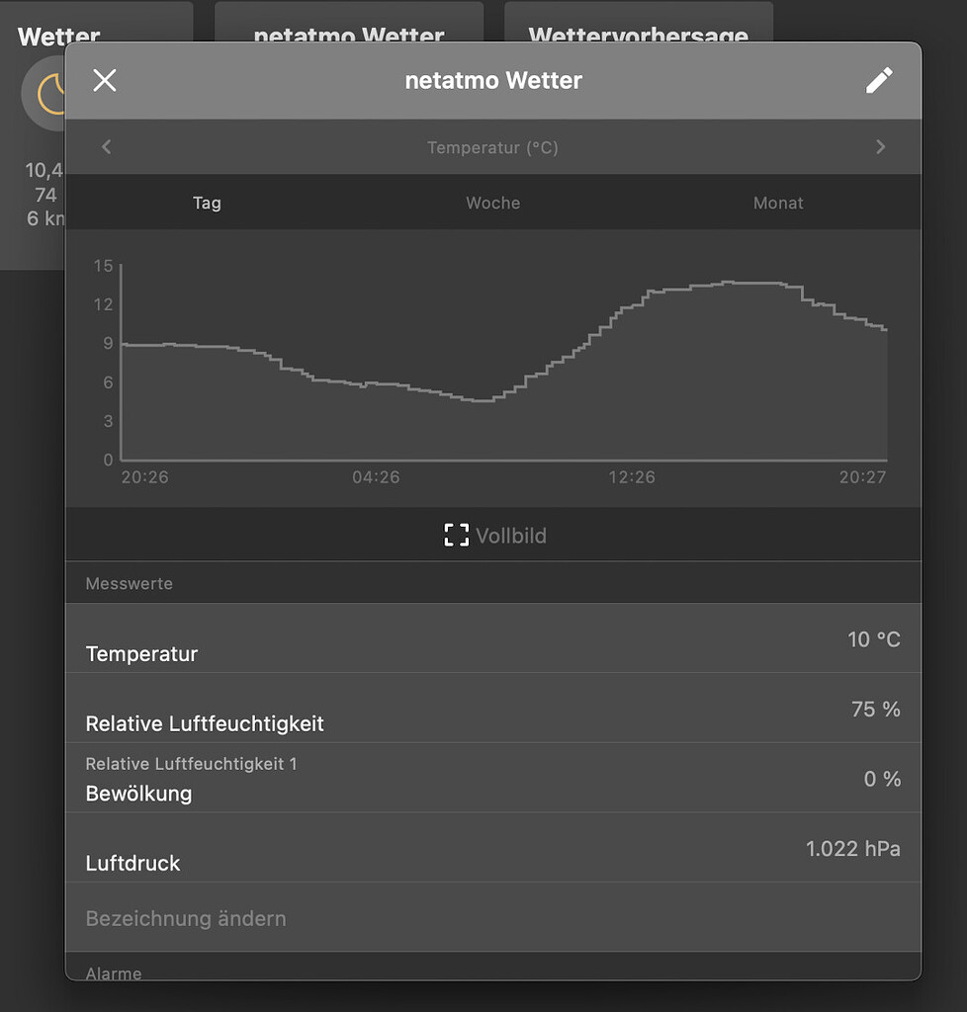Select the Tag tab

pos(207,203)
